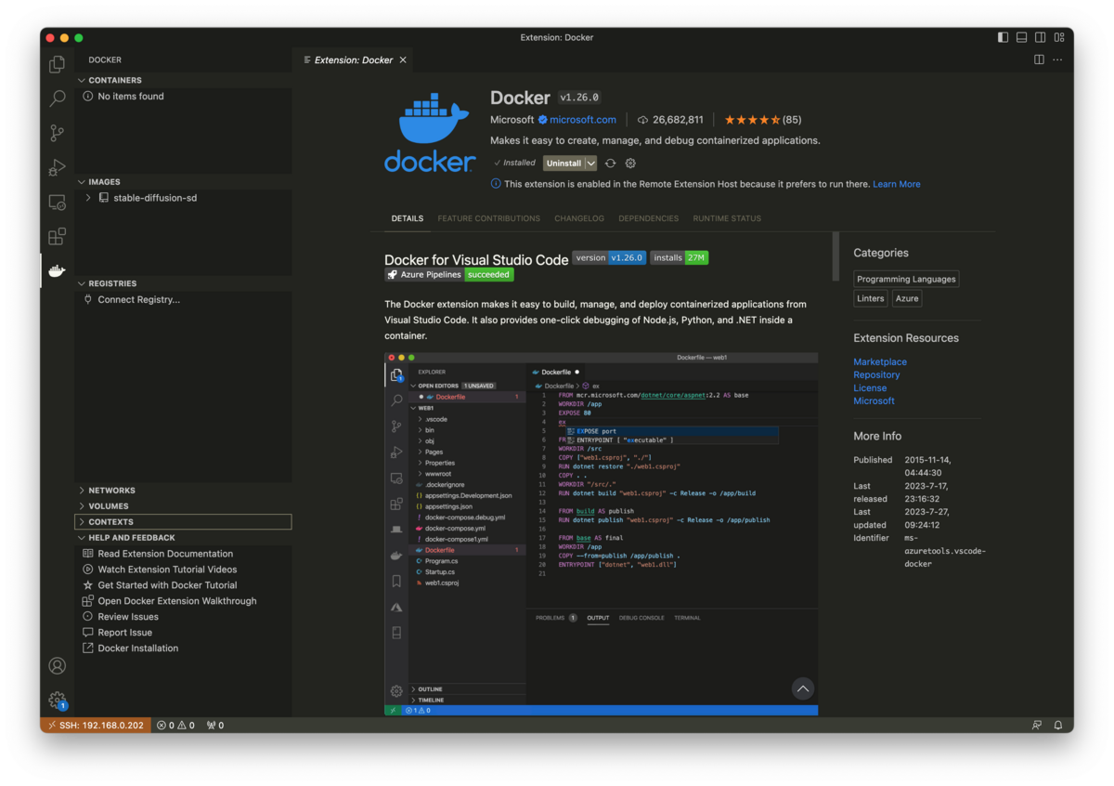Open the CHANGELOG tab
Image resolution: width=1114 pixels, height=786 pixels.
click(579, 218)
